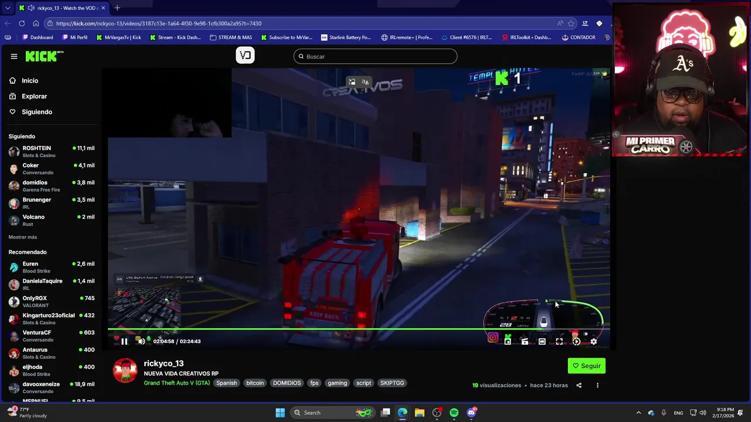Open the Kick hamburger menu
Viewport: 751px width, 422px height.
point(14,56)
